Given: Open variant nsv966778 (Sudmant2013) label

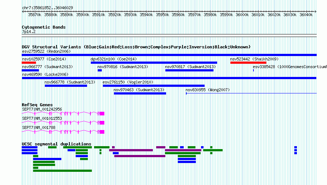Looking at the screenshot, I should tap(70, 82).
